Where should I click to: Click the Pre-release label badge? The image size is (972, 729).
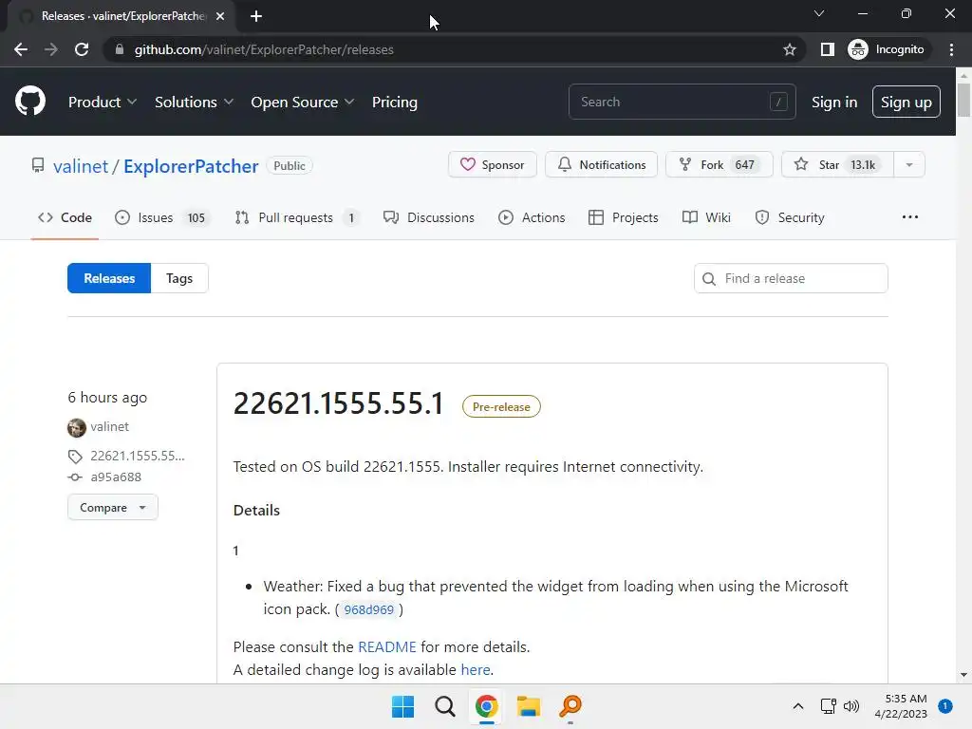pyautogui.click(x=501, y=406)
